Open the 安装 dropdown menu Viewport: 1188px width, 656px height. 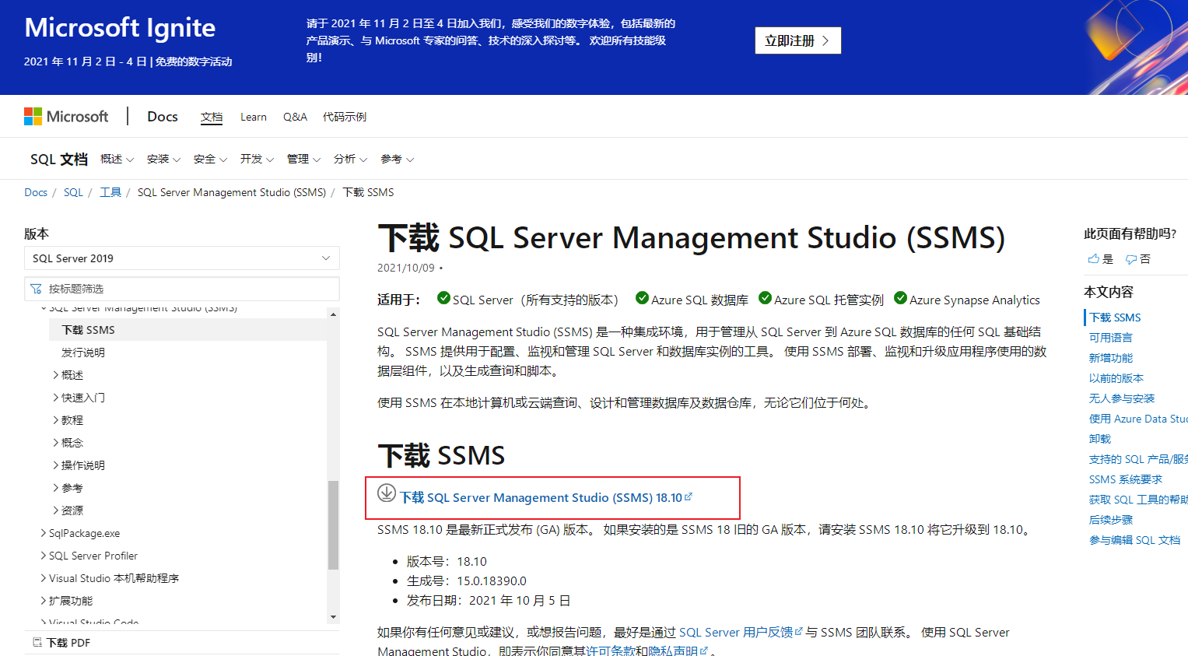163,159
